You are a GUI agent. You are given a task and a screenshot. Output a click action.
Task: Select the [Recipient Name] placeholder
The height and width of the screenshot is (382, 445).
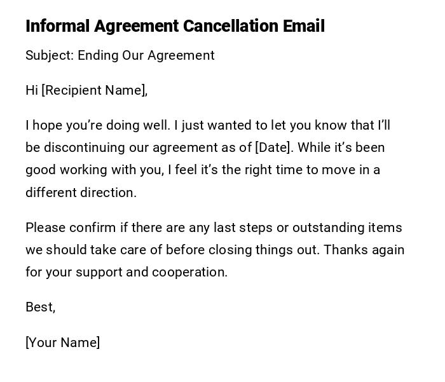pyautogui.click(x=94, y=90)
